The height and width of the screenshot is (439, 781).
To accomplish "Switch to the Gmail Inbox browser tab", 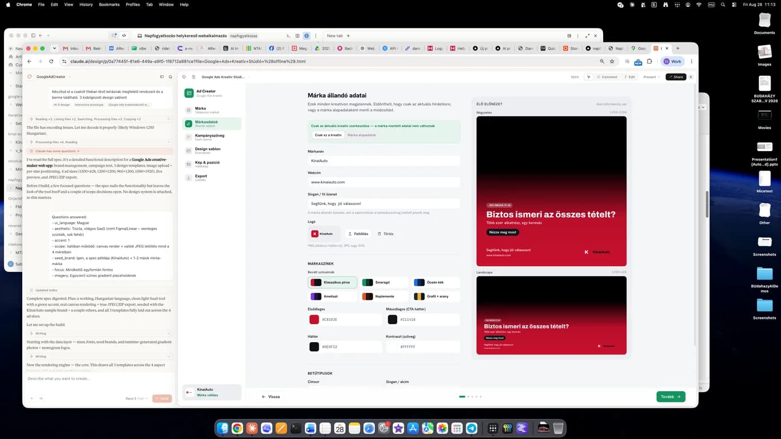I will pos(71,48).
